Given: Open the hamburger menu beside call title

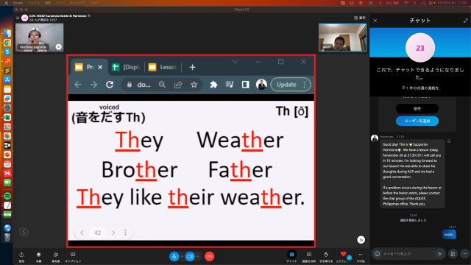Looking at the screenshot, I should (18, 18).
